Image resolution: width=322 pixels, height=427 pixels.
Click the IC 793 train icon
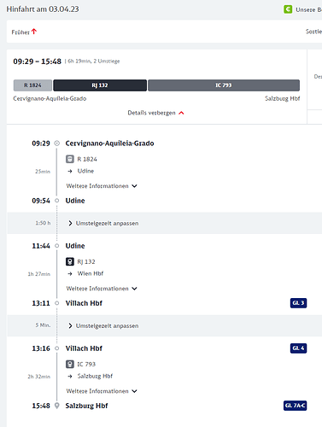pyautogui.click(x=70, y=364)
